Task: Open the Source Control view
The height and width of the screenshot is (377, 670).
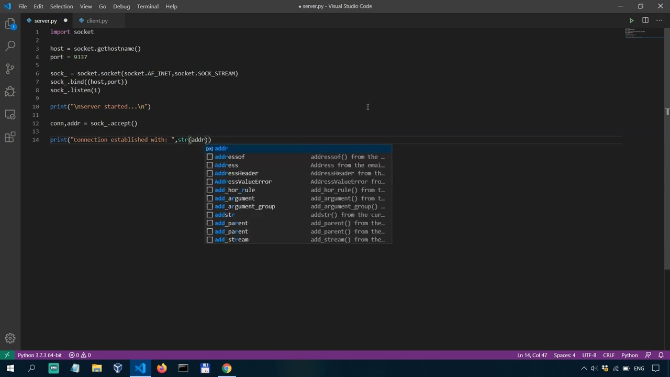Action: [10, 69]
